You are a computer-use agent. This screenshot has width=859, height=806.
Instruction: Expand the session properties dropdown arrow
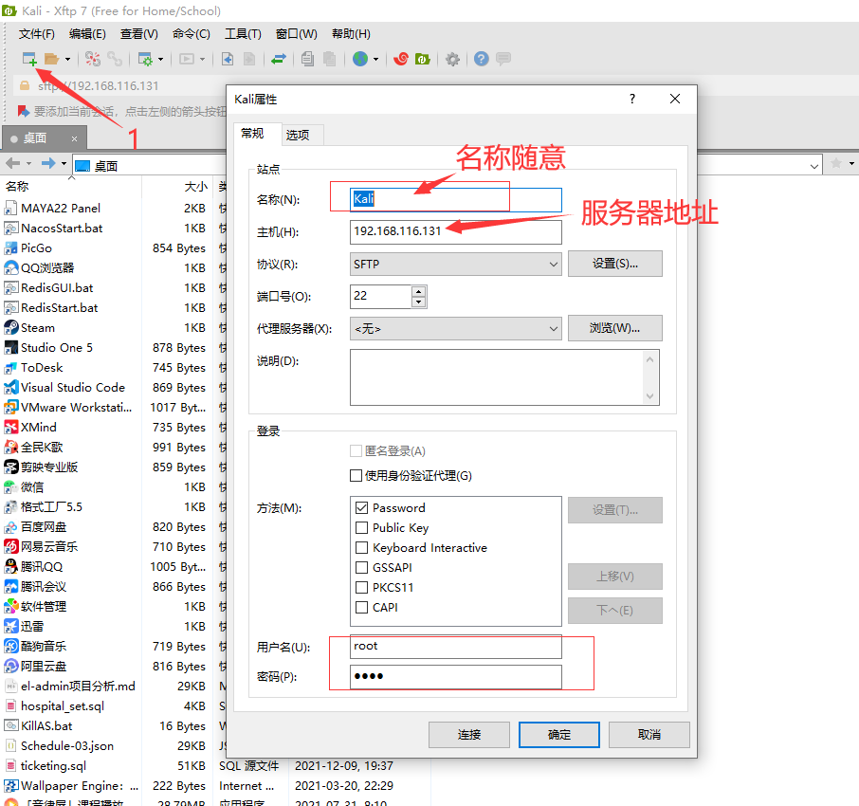(160, 59)
